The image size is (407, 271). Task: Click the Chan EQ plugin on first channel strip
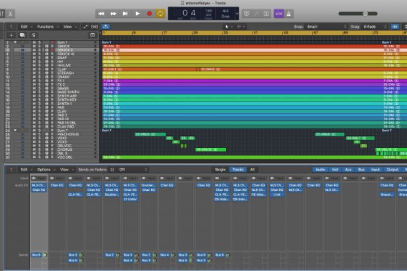click(x=38, y=190)
